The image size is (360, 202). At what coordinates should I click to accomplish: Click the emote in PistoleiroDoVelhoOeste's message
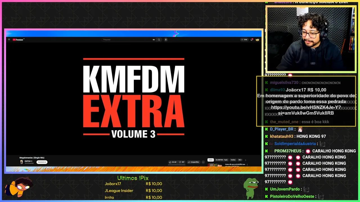tap(321, 197)
